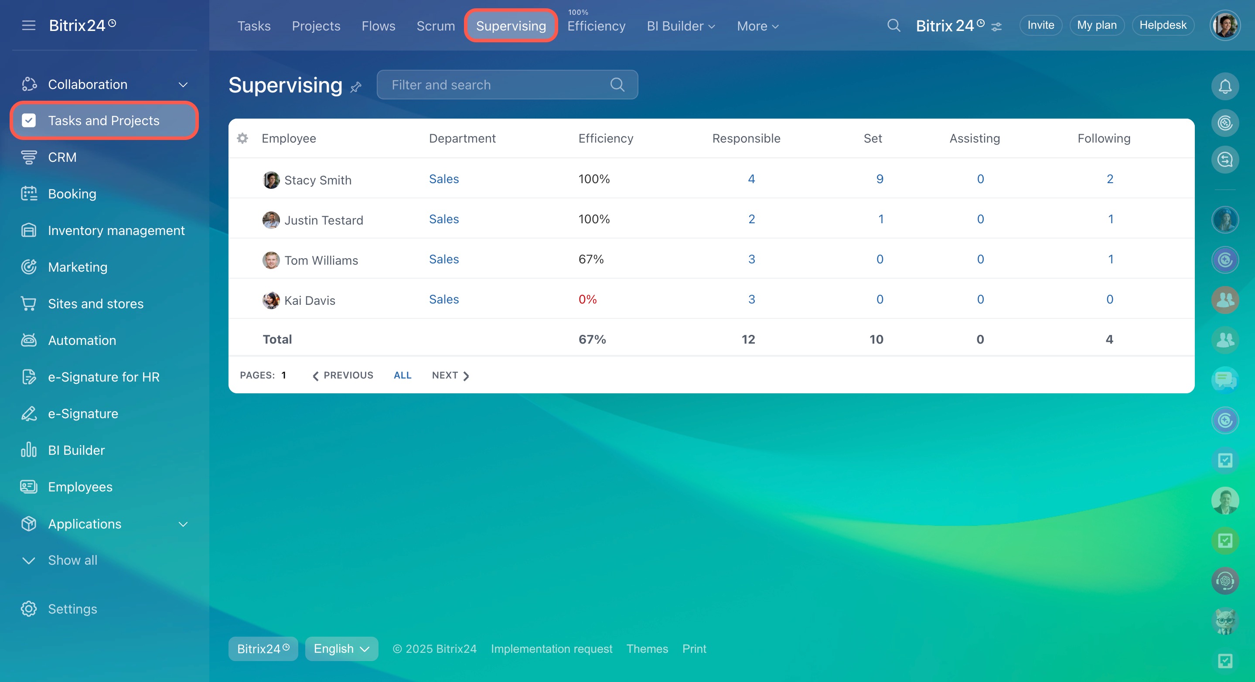Open Stacy Smith's Responsible count 4
This screenshot has width=1255, height=682.
[x=751, y=179]
